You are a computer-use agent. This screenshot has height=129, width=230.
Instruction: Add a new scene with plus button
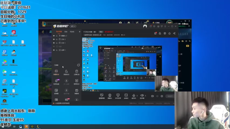click(80, 32)
